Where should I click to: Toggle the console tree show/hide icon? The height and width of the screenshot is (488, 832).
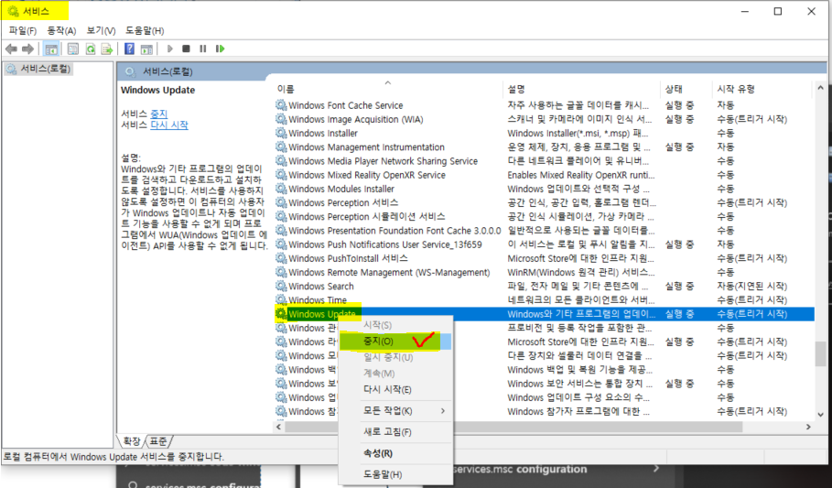click(x=51, y=49)
